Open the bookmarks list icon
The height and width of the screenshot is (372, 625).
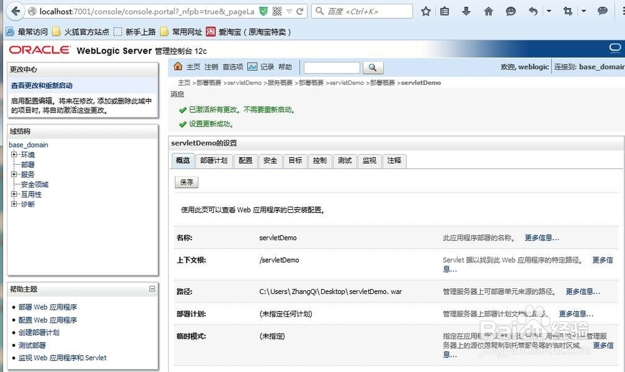[x=444, y=11]
